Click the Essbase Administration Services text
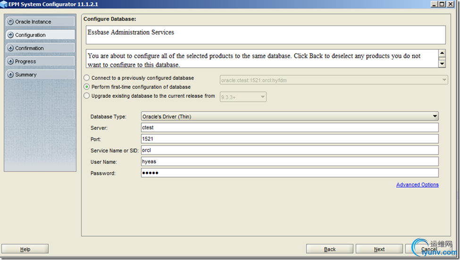The height and width of the screenshot is (260, 460). tap(131, 32)
